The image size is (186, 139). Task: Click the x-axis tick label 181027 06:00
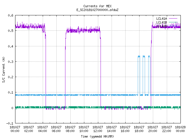click(x=56, y=129)
